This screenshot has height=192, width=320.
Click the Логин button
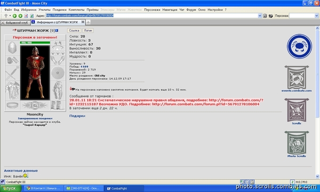pyautogui.click(x=88, y=30)
